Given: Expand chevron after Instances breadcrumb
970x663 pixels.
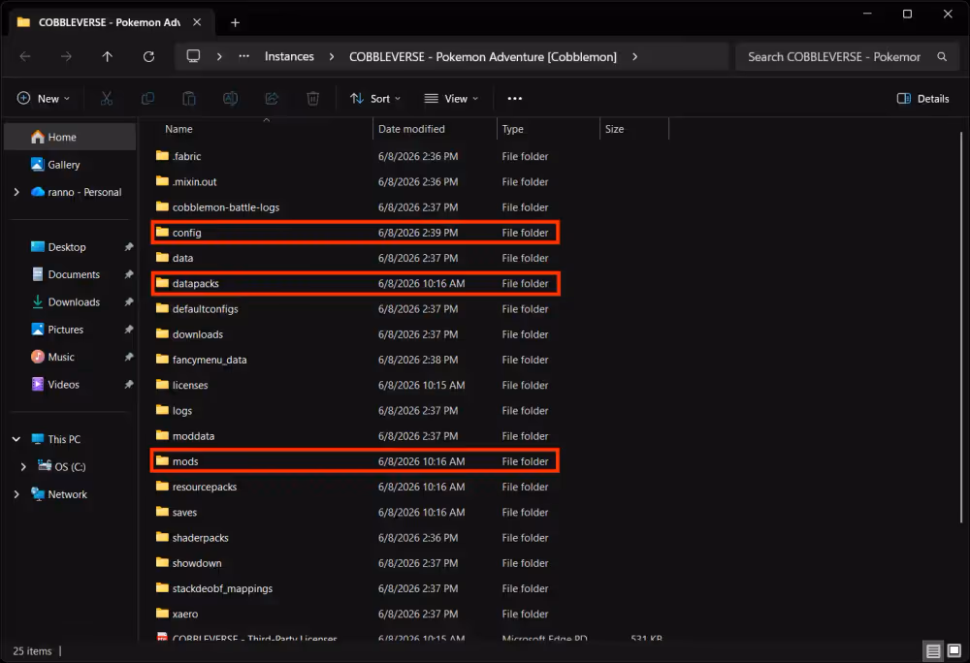Looking at the screenshot, I should point(332,57).
